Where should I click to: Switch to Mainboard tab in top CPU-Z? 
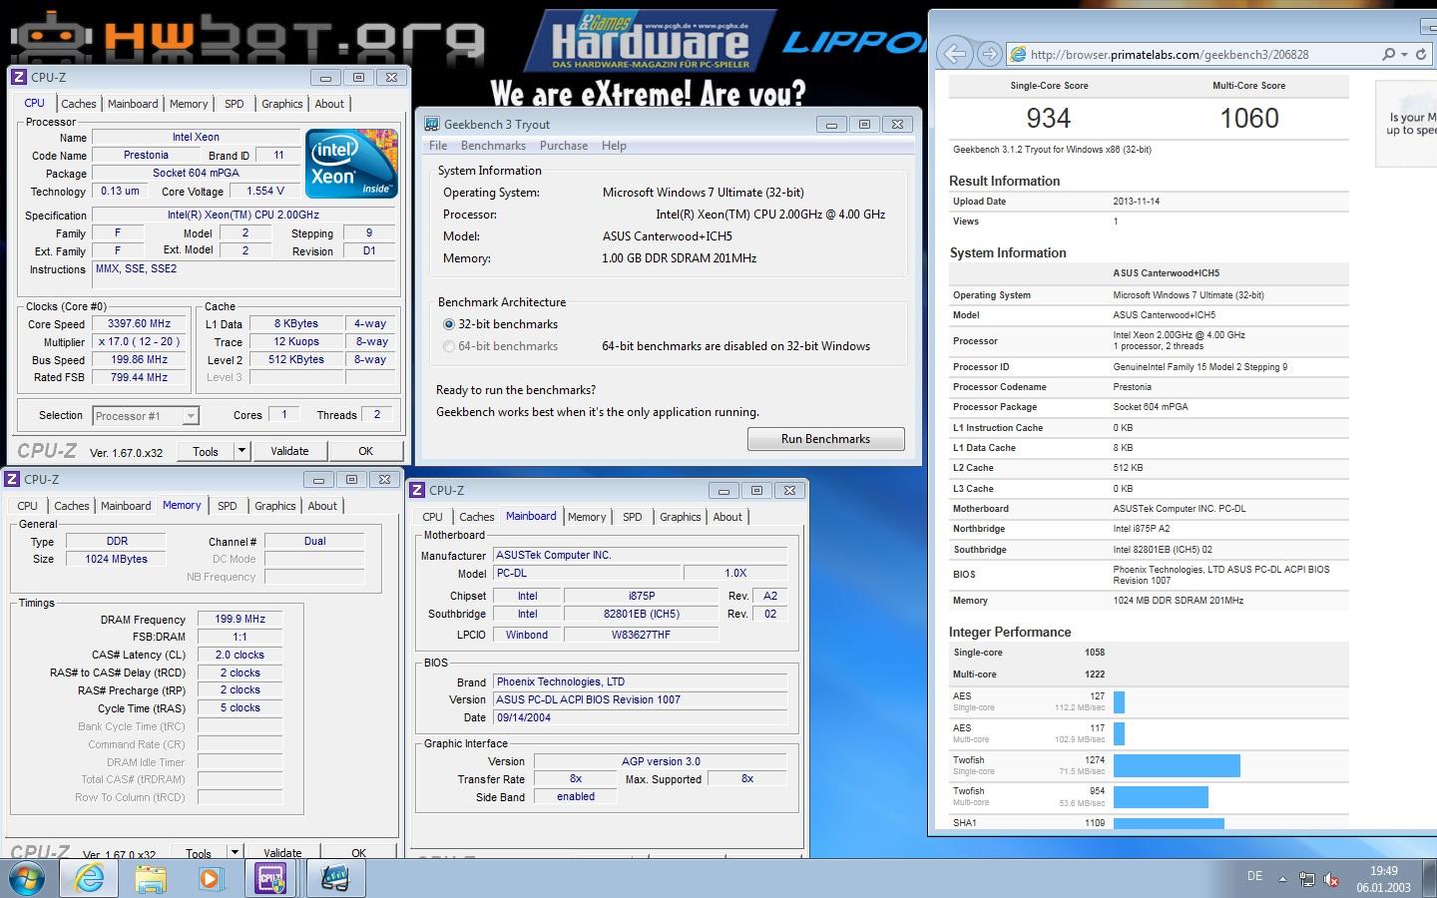point(133,104)
